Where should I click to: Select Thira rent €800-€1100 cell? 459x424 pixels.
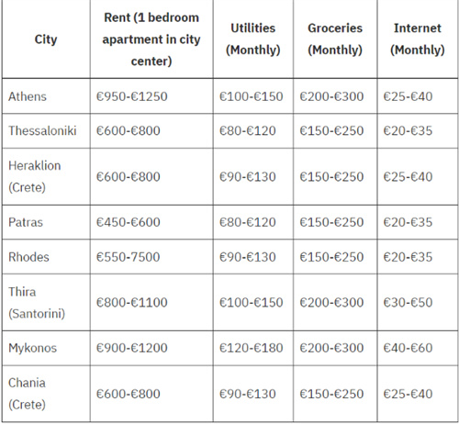click(151, 302)
